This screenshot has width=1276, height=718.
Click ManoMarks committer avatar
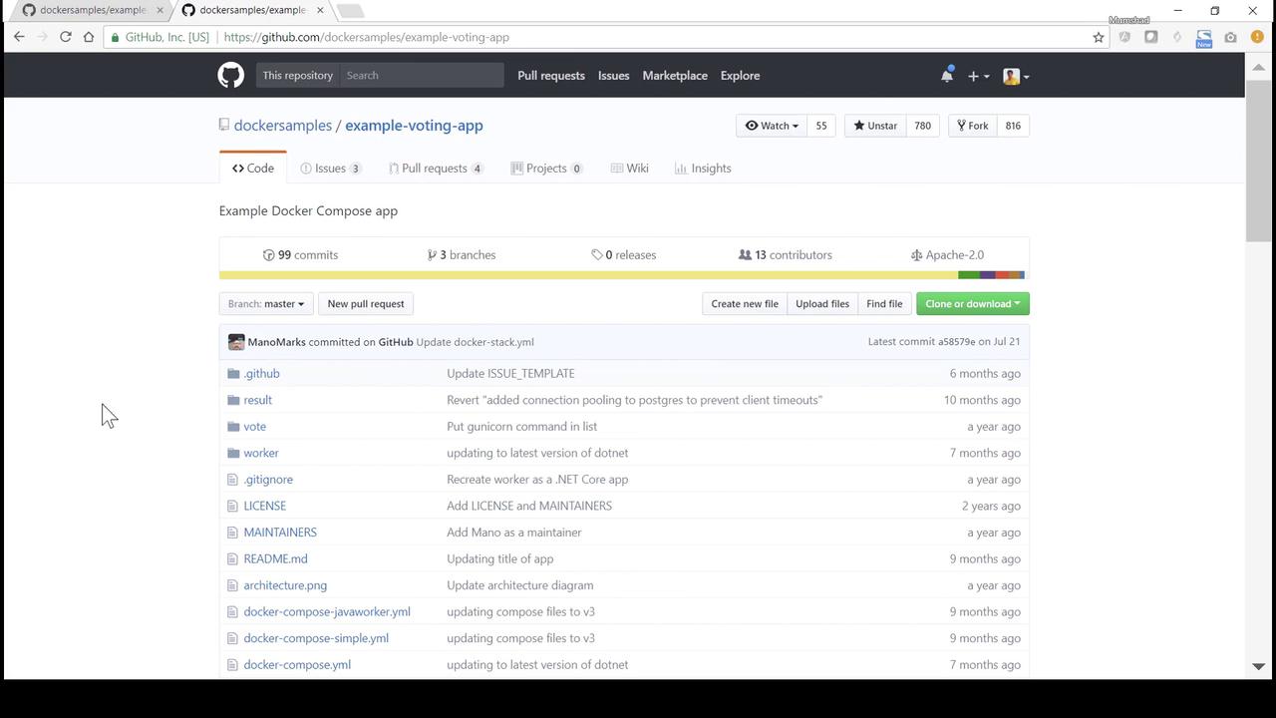point(236,342)
